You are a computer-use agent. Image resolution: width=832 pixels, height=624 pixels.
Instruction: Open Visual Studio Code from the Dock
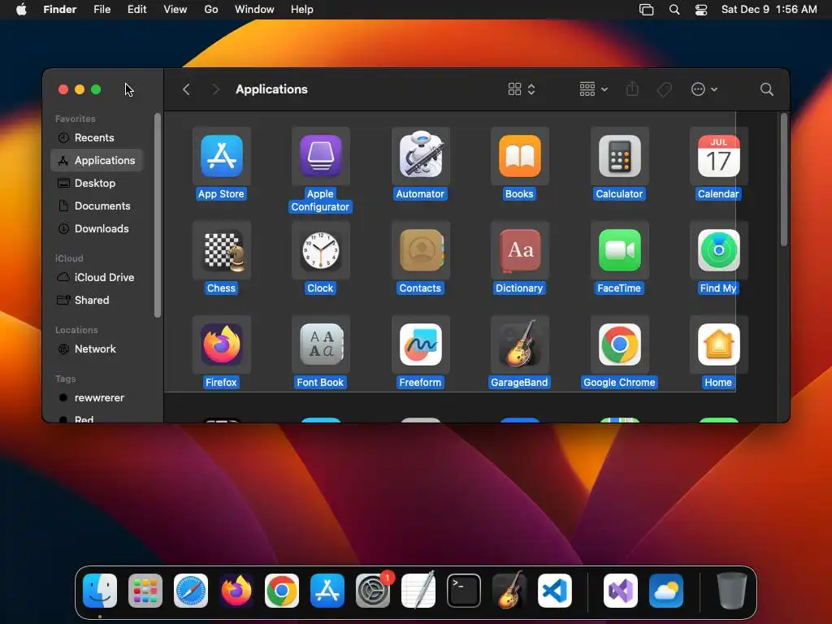[x=554, y=591]
